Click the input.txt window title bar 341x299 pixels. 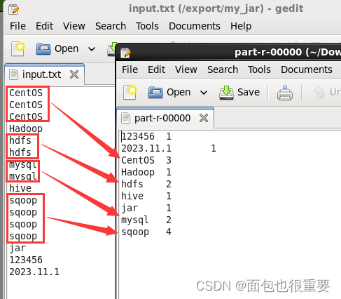(x=173, y=8)
